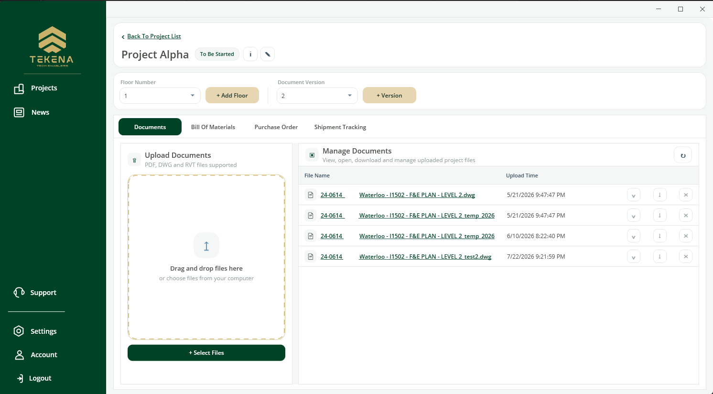This screenshot has height=394, width=713.
Task: Log out using the Logout item
Action: 34,378
